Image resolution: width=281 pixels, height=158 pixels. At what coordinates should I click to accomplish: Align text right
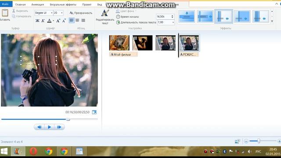coord(83,20)
